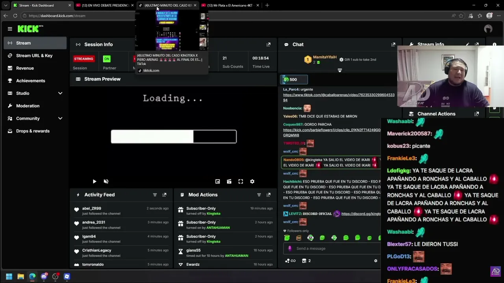This screenshot has width=504, height=283.
Task: Pop out the Channel Actions panel
Action: (x=476, y=114)
